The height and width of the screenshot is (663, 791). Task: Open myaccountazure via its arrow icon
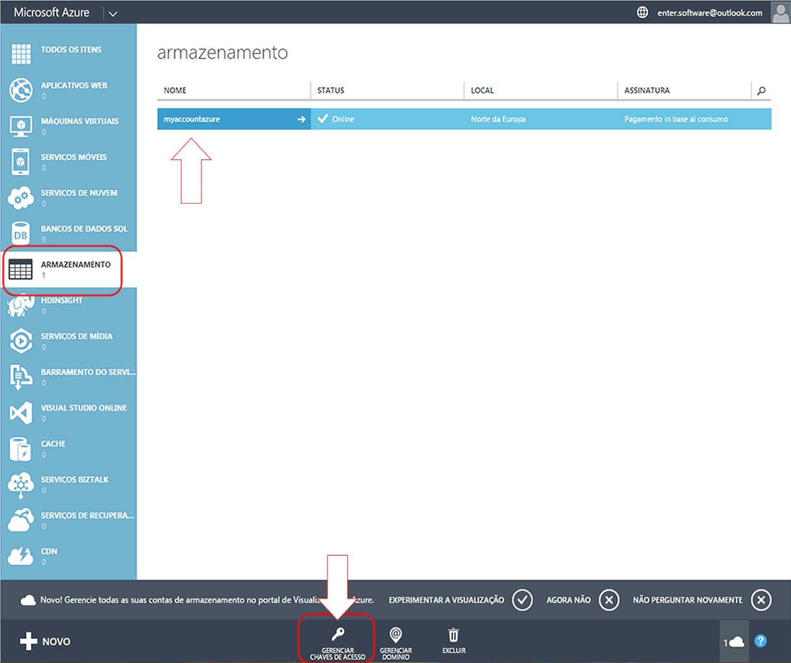click(302, 119)
